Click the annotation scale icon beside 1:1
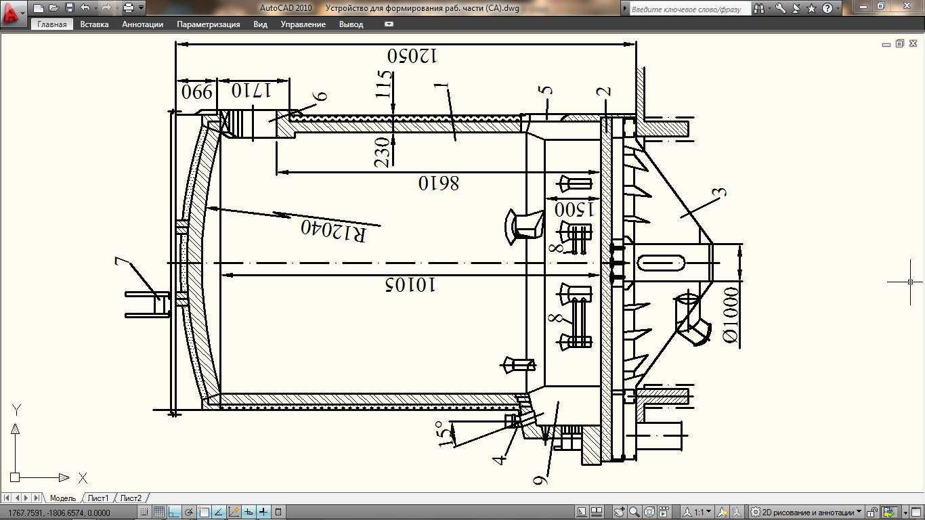Screen dimensions: 925x520 (686, 512)
